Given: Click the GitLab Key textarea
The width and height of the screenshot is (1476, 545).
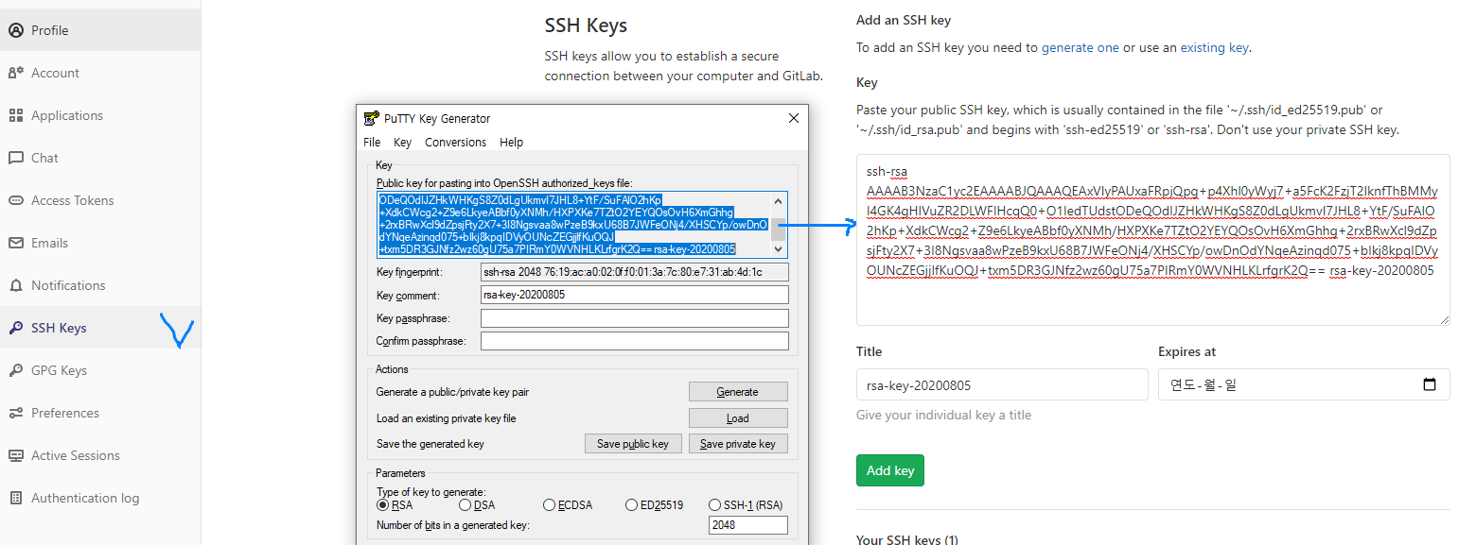Looking at the screenshot, I should coord(1153,240).
